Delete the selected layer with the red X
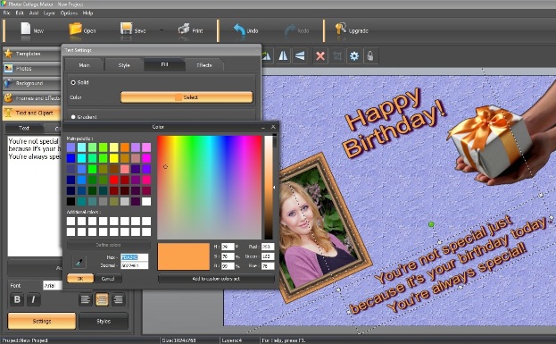The image size is (556, 344). click(x=320, y=55)
